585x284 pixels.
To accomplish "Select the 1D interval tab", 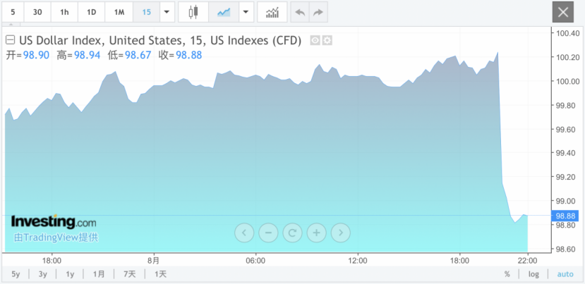I will 92,12.
